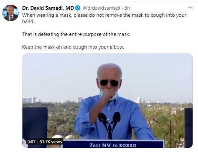Click the 0:07 video duration label

[x=31, y=142]
